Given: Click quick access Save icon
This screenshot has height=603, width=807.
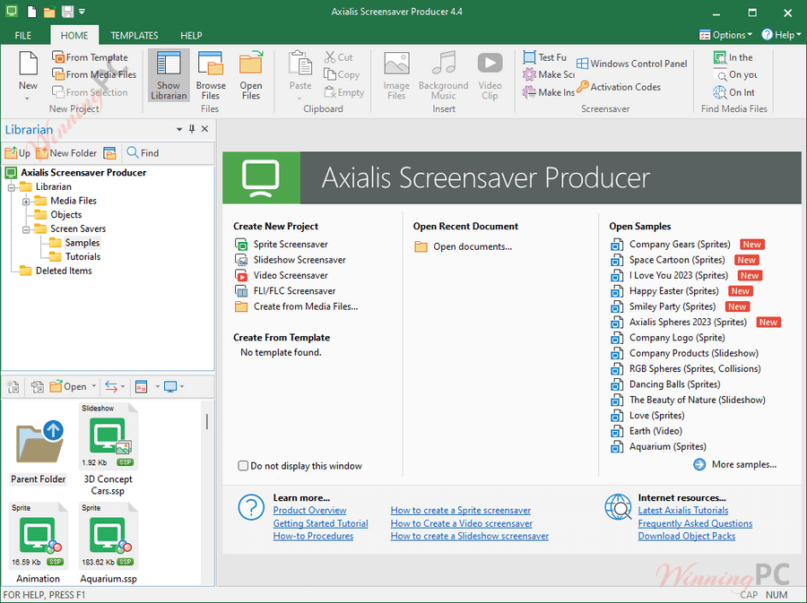Looking at the screenshot, I should click(x=67, y=12).
